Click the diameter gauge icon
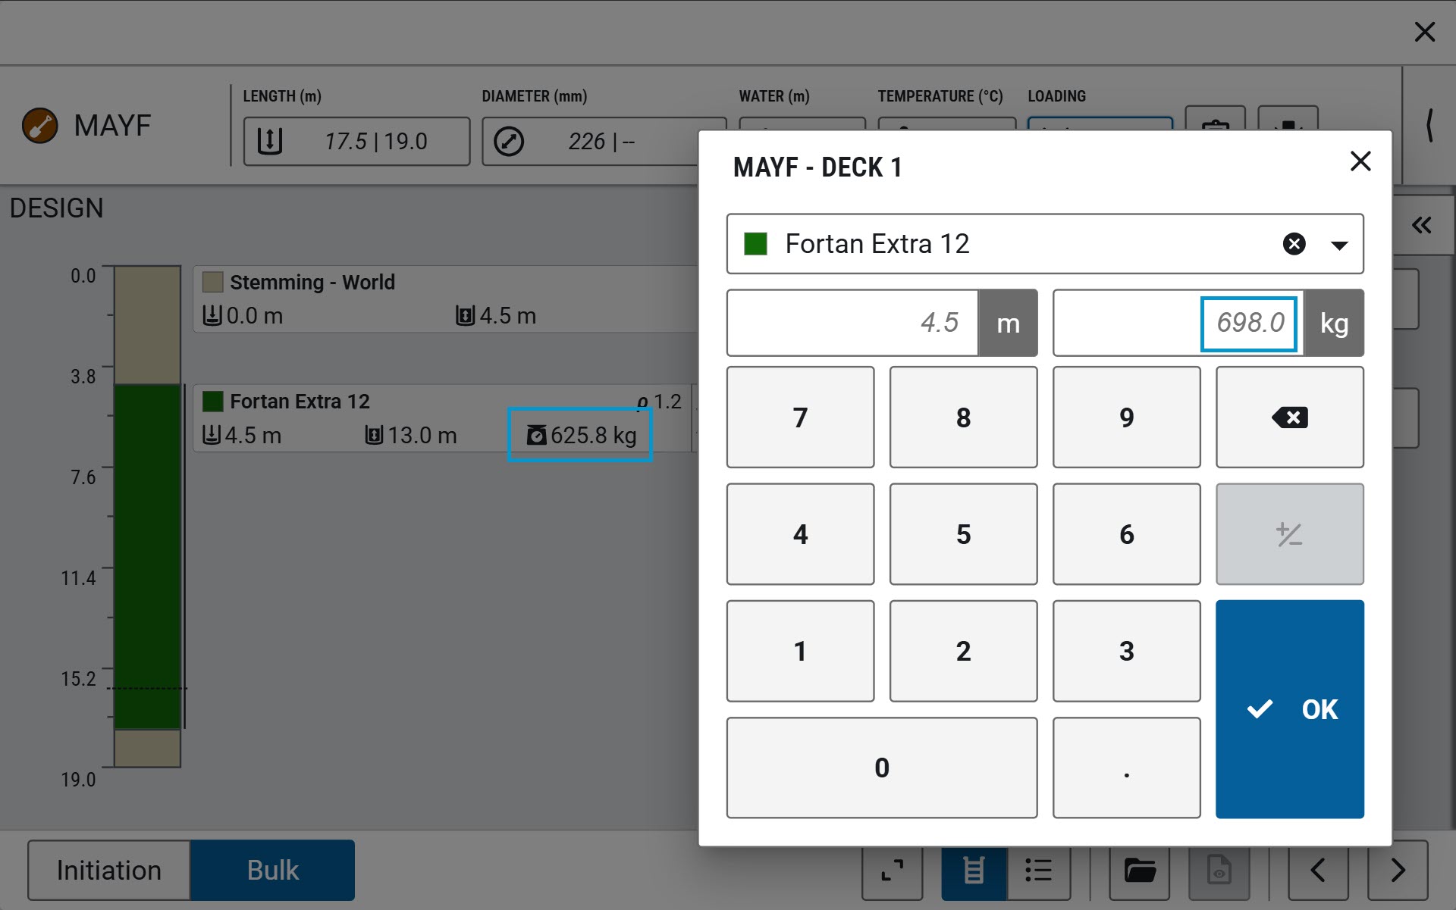 pyautogui.click(x=509, y=141)
